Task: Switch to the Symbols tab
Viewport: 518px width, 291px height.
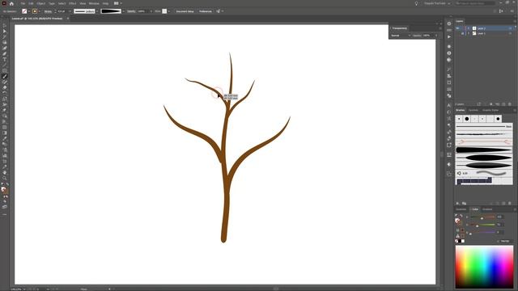Action: pos(473,110)
